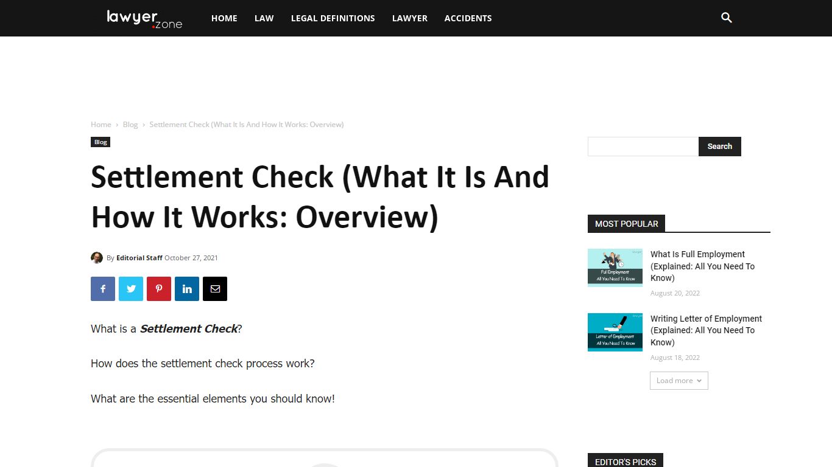Click the October 27, 2021 date text
The height and width of the screenshot is (467, 832).
[191, 258]
